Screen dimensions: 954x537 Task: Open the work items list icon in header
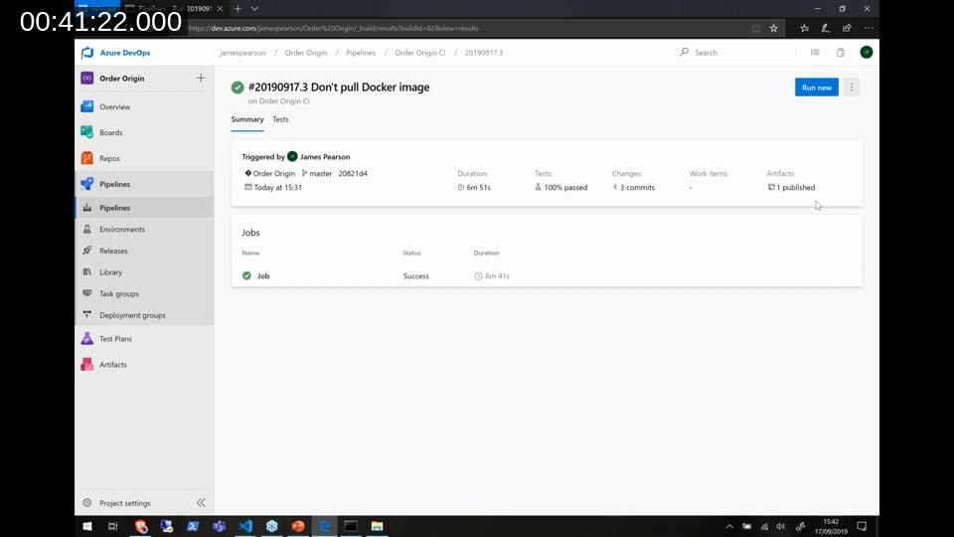(x=815, y=53)
